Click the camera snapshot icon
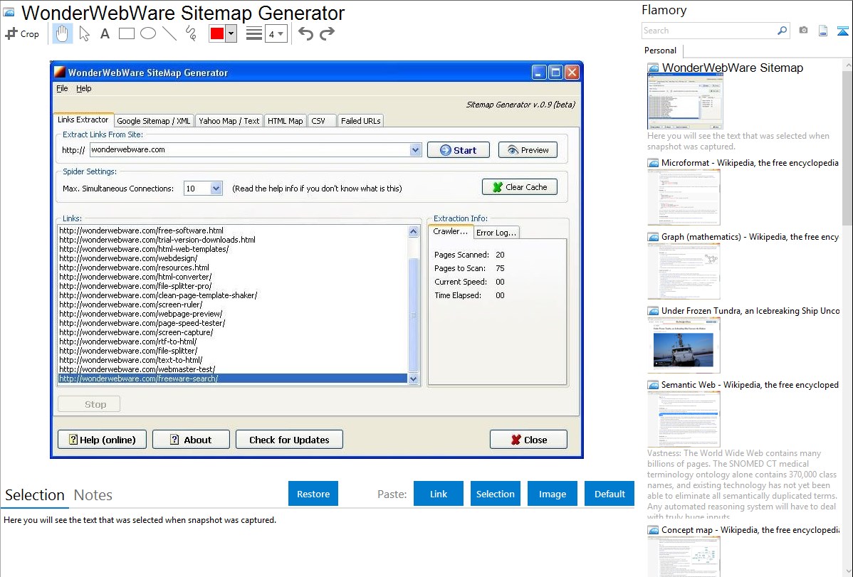853x577 pixels. click(x=803, y=31)
